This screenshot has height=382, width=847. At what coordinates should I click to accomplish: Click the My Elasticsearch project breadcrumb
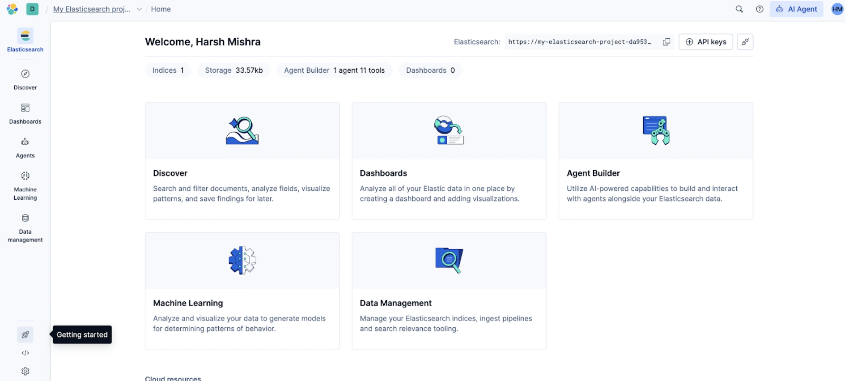tap(92, 9)
